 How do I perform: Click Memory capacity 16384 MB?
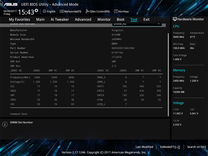pos(179,92)
